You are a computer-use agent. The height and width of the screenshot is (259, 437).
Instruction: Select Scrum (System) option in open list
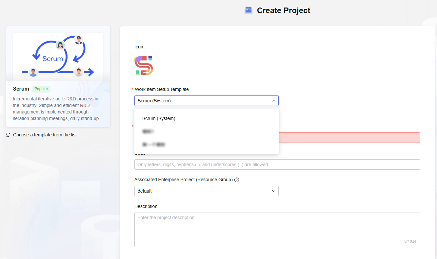(x=159, y=118)
